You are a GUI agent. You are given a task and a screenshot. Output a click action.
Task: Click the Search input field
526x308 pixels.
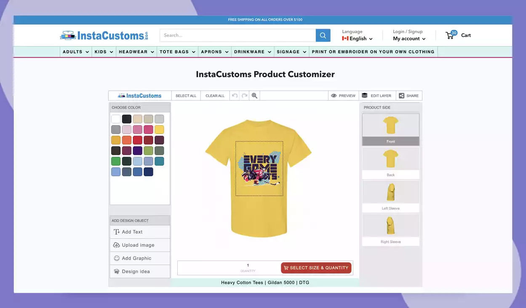coord(238,35)
